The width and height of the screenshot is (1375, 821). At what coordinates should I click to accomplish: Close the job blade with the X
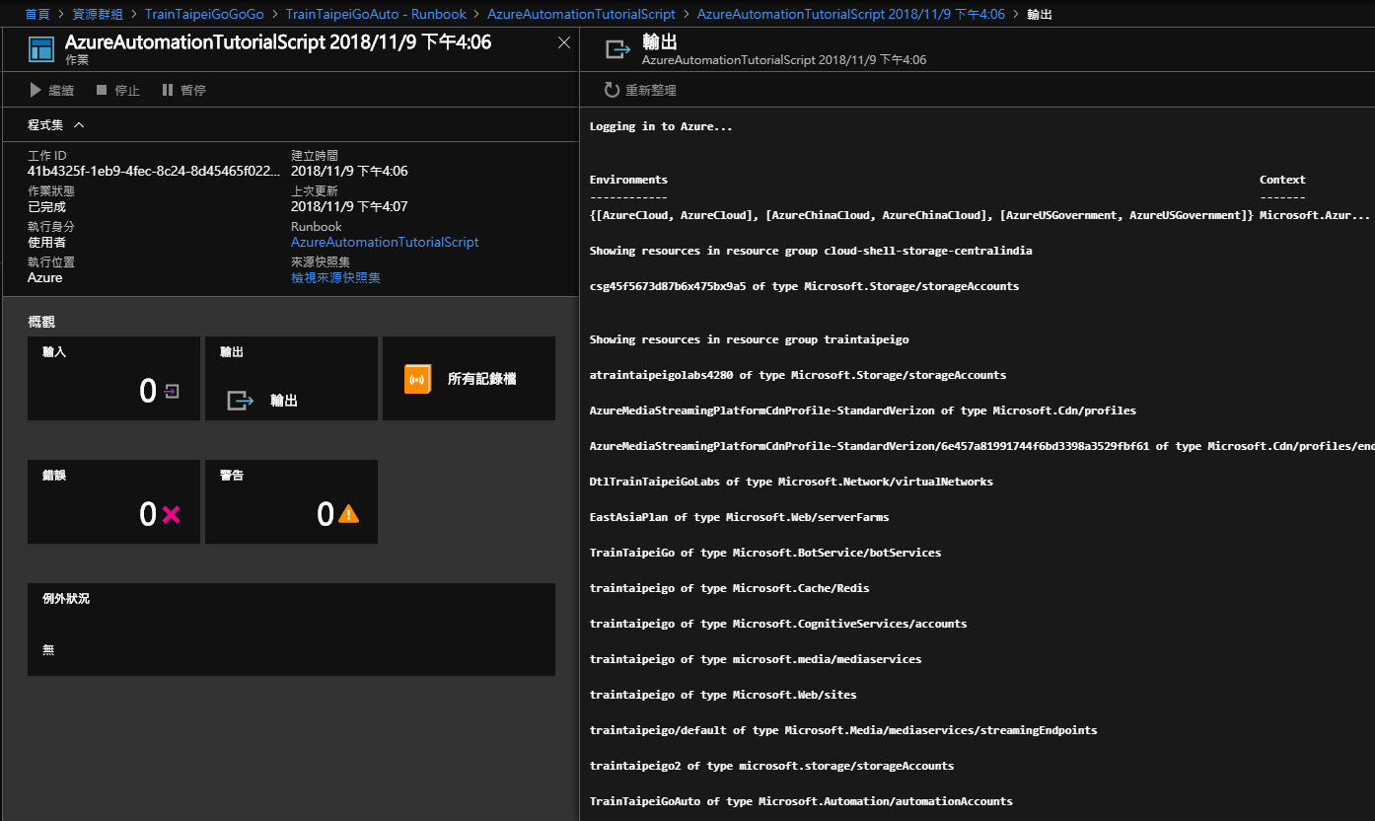click(564, 42)
